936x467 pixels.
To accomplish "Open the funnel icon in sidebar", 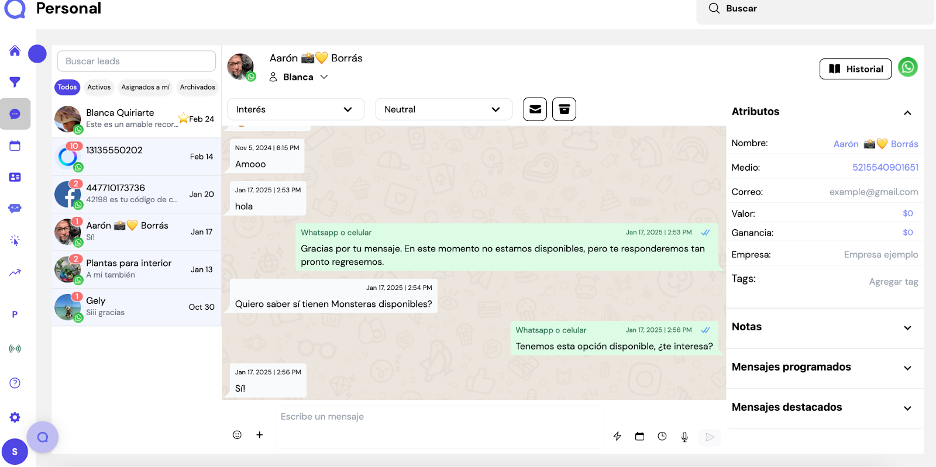I will [15, 82].
